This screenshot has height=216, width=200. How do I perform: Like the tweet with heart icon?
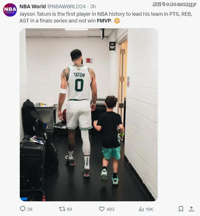click(102, 209)
